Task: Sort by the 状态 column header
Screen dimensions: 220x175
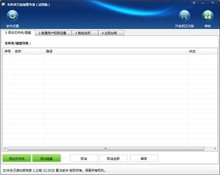Action: point(202,51)
